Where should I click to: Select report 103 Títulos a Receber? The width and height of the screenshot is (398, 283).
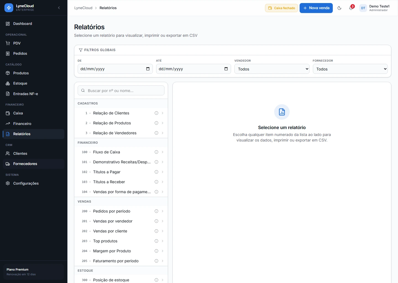(x=121, y=182)
